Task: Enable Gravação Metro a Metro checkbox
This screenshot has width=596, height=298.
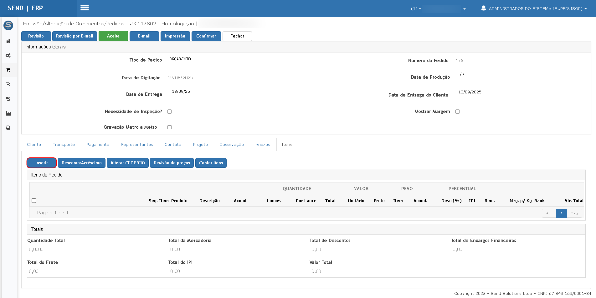Action: (x=169, y=127)
